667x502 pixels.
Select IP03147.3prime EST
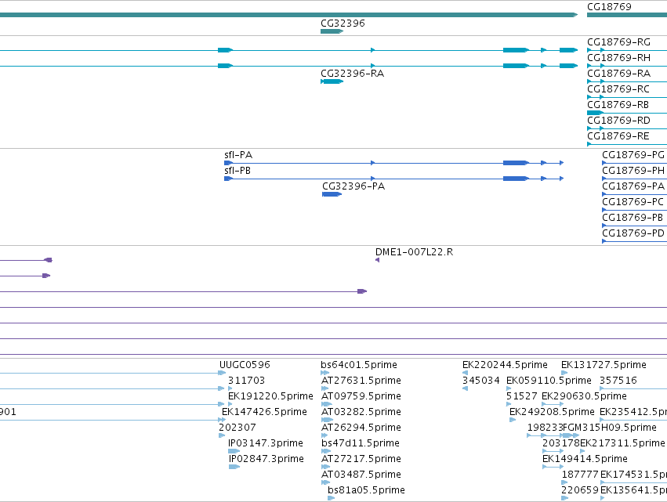(x=266, y=444)
